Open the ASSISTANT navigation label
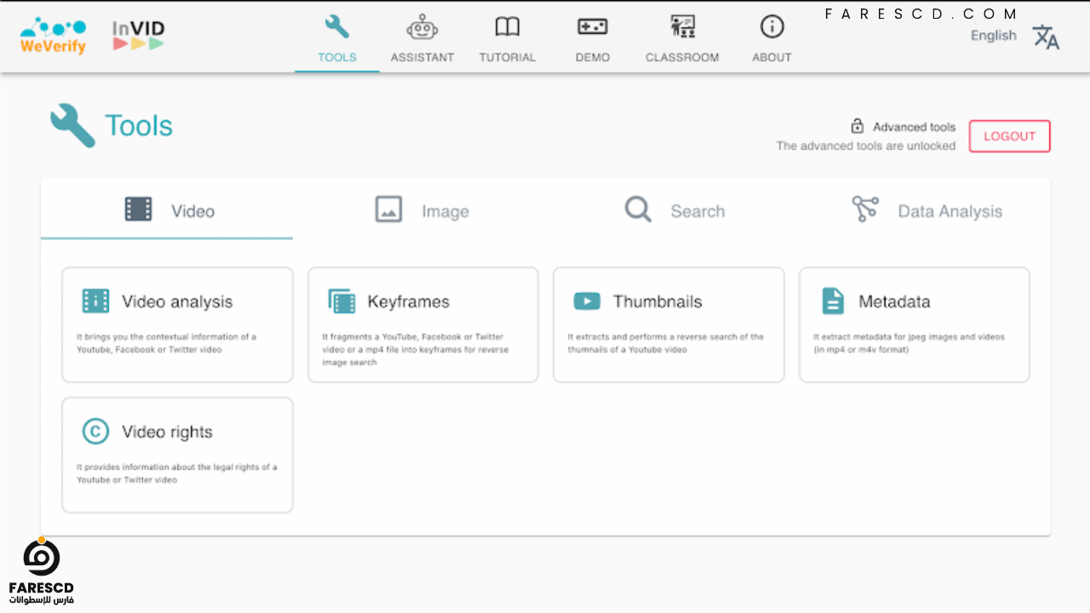The image size is (1090, 613). [422, 57]
